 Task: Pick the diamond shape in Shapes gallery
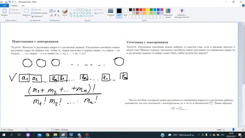click(74, 13)
